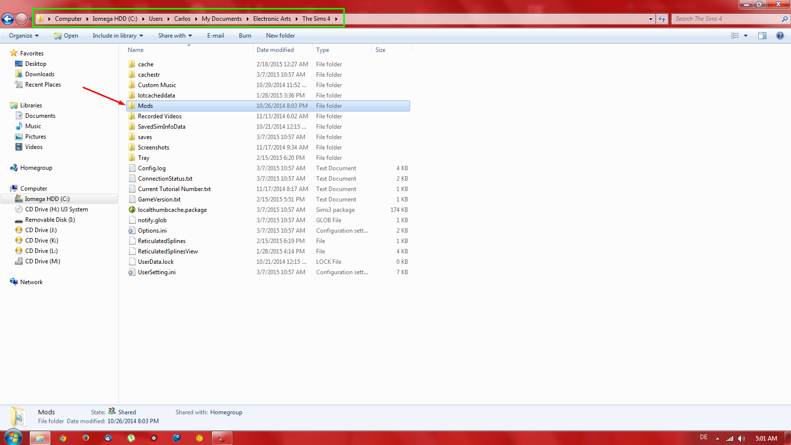This screenshot has width=791, height=445.
Task: Click the change view icon
Action: (x=735, y=36)
